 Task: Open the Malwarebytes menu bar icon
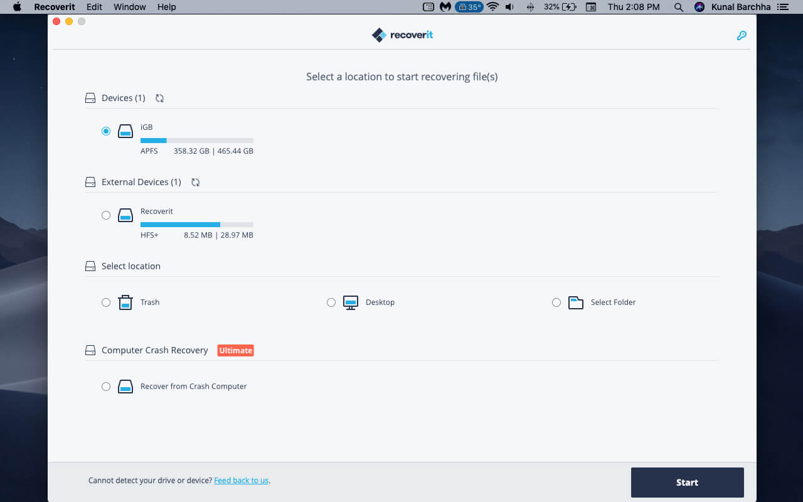[x=445, y=7]
